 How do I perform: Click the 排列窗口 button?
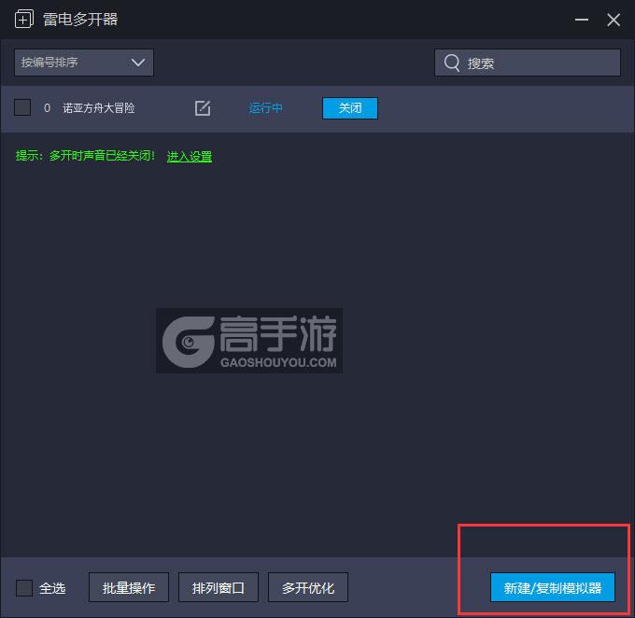pos(219,587)
